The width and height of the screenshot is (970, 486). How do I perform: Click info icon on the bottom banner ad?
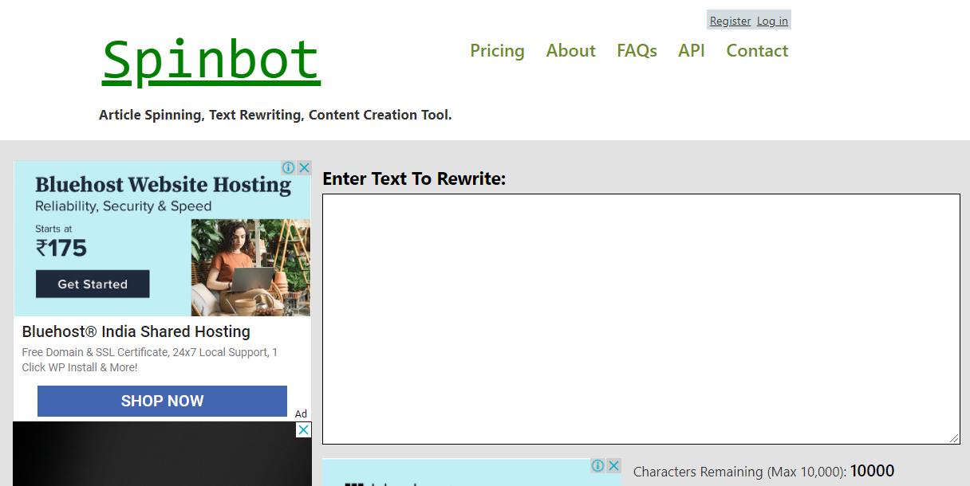pyautogui.click(x=598, y=465)
